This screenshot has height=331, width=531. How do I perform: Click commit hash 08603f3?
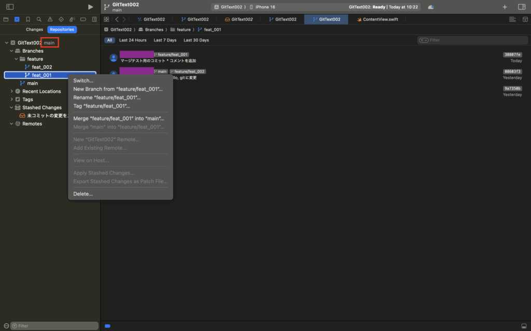[x=512, y=71]
